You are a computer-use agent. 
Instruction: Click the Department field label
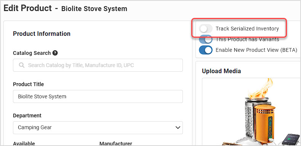27,116
